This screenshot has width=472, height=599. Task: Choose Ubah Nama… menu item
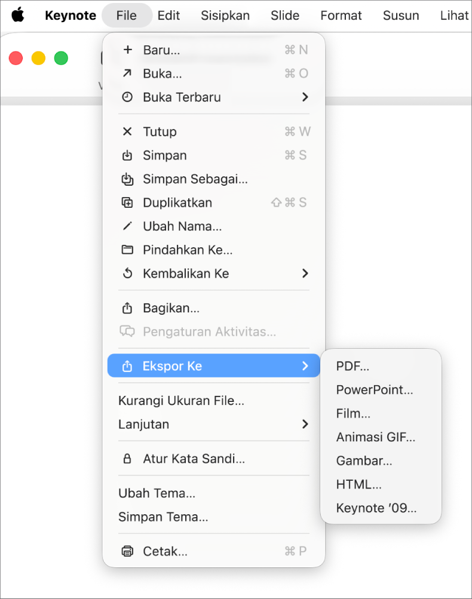214,226
